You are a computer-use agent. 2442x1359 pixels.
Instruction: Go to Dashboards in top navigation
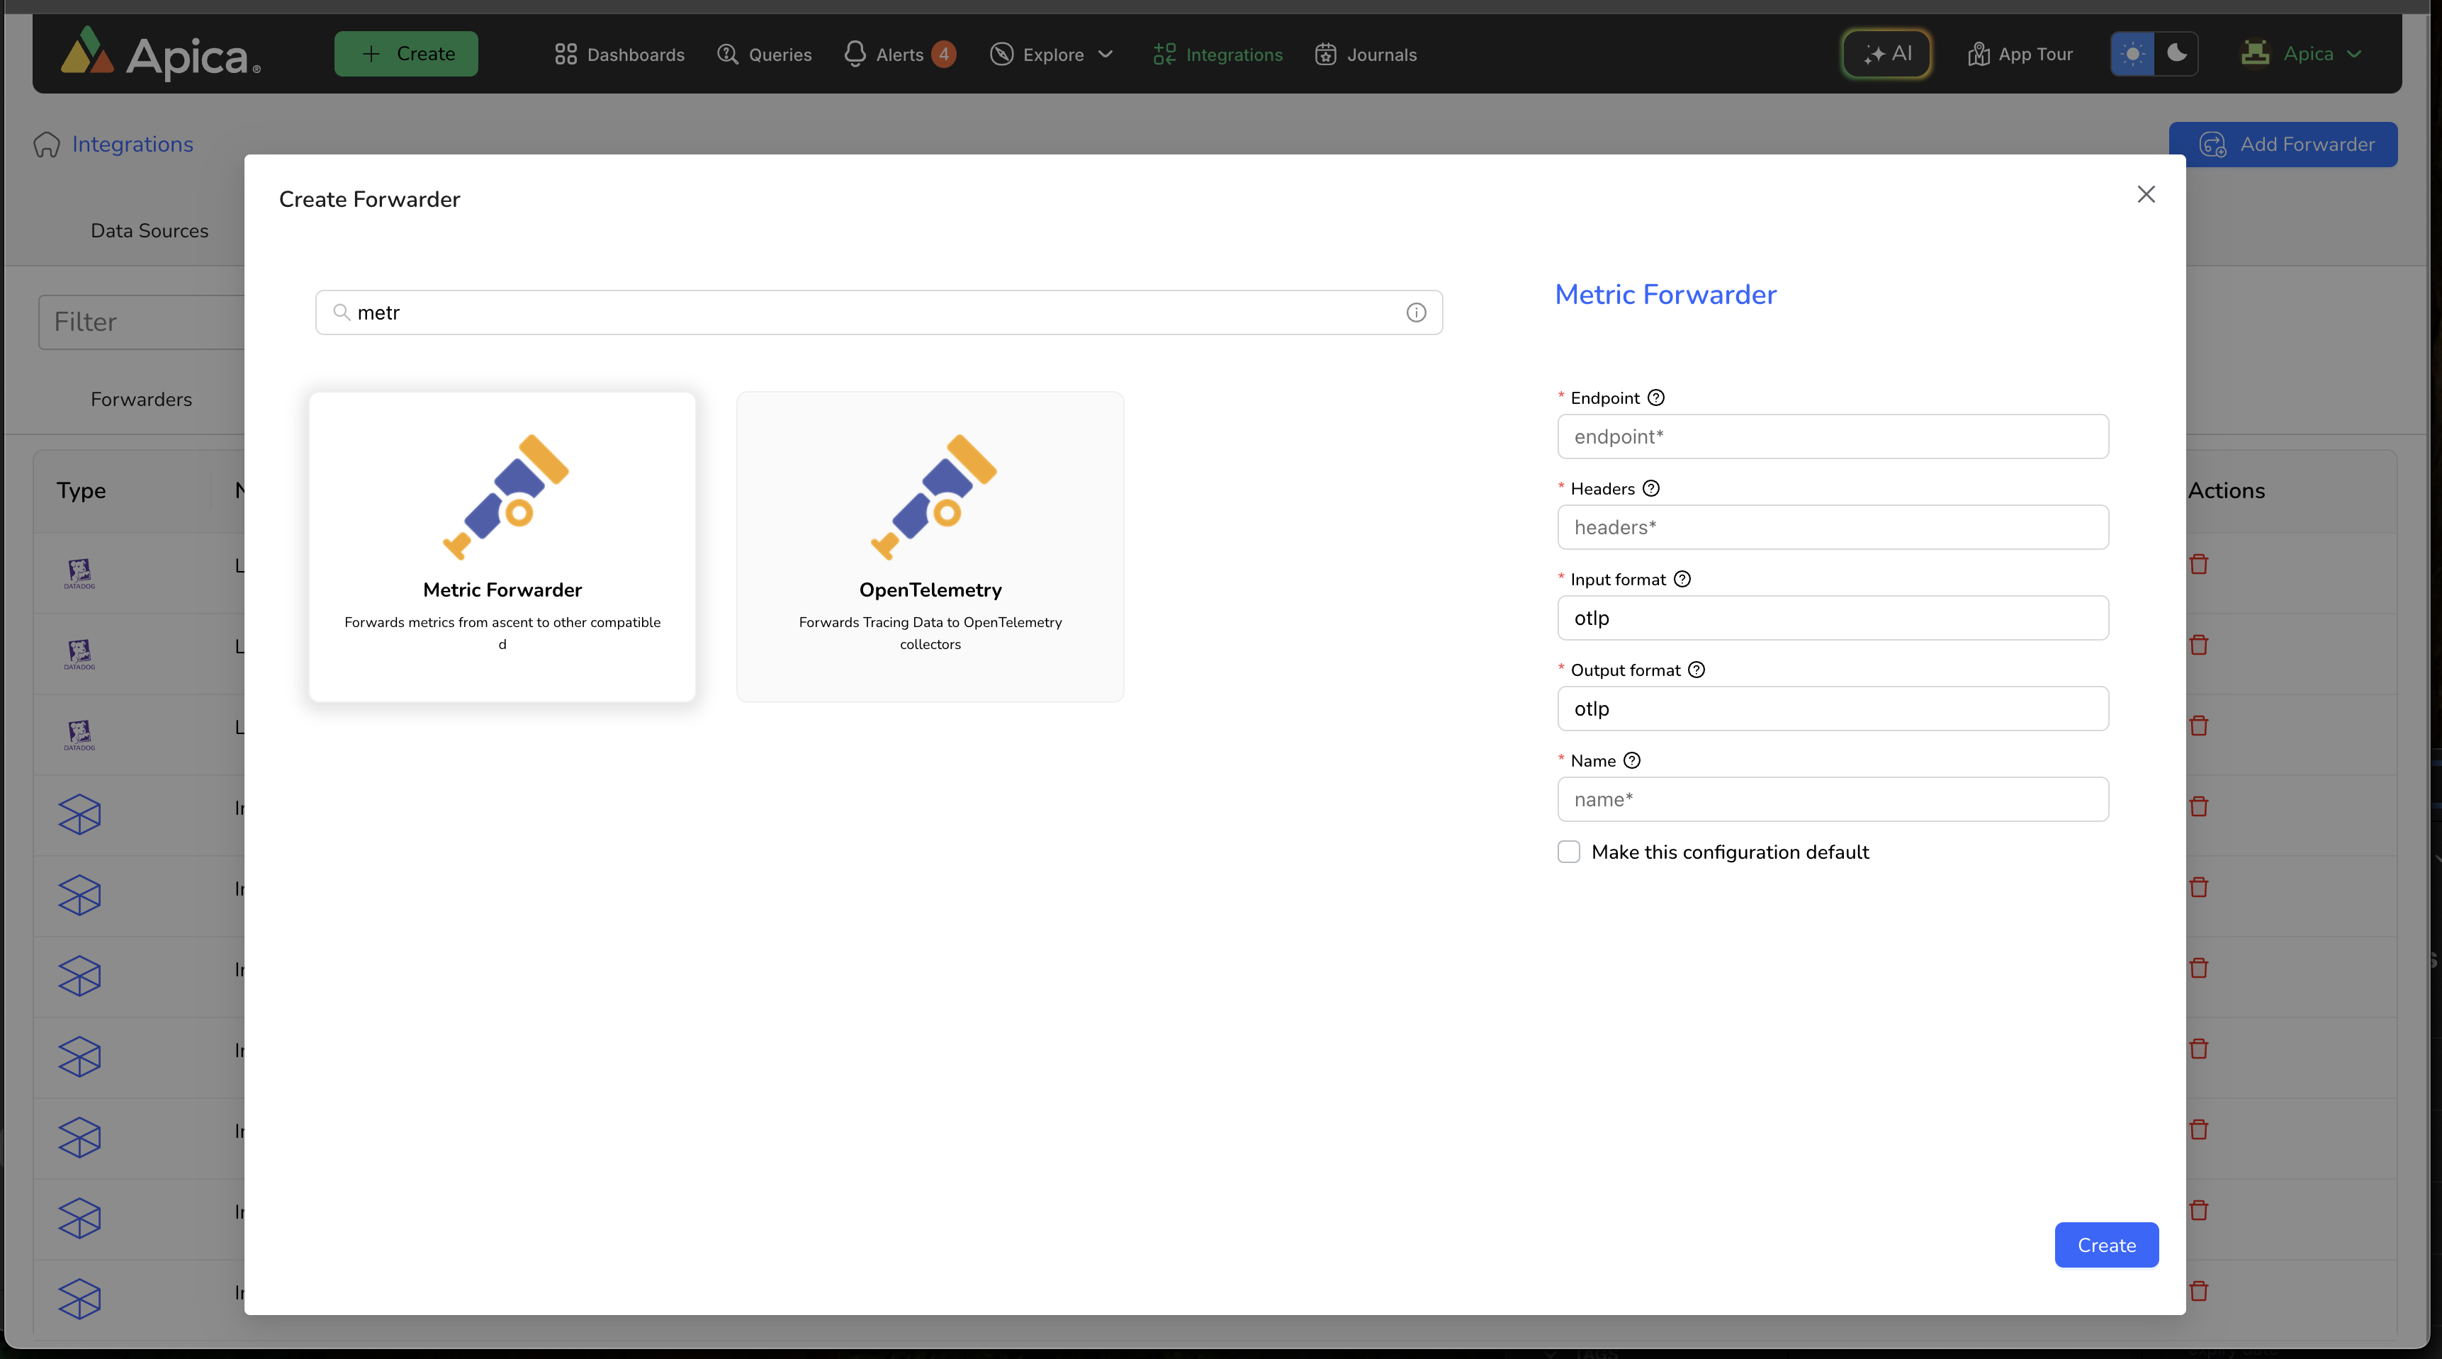pos(620,55)
